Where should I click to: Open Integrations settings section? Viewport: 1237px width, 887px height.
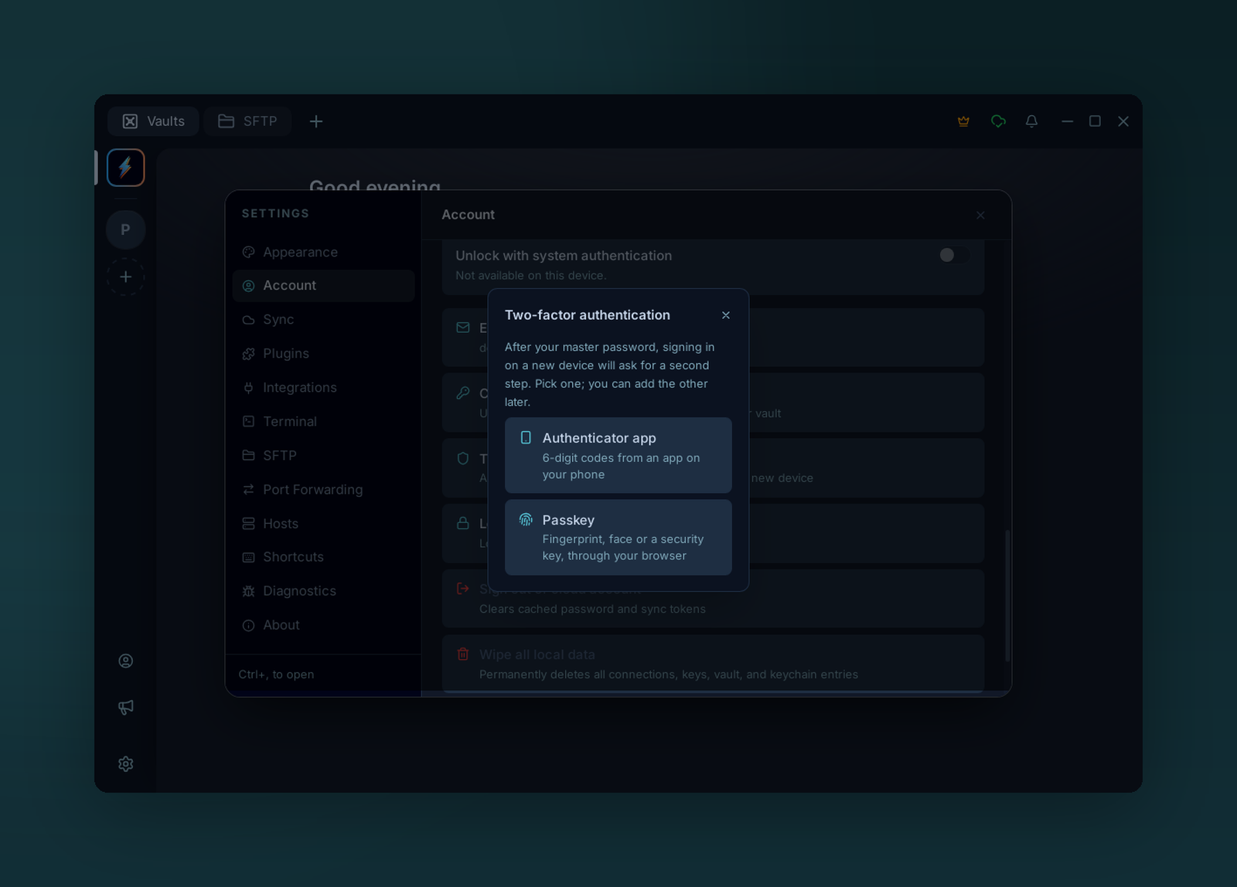tap(323, 388)
